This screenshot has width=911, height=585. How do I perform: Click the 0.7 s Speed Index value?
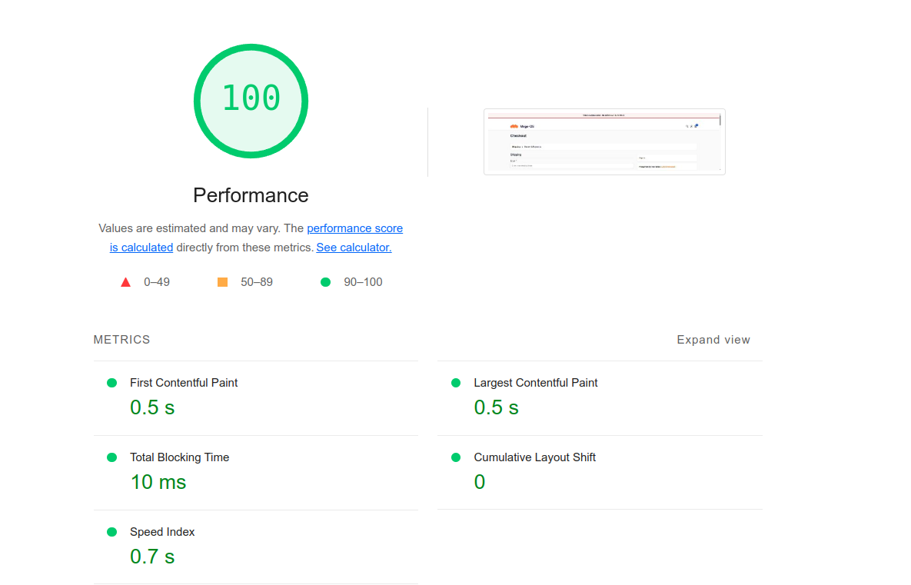[x=152, y=557]
